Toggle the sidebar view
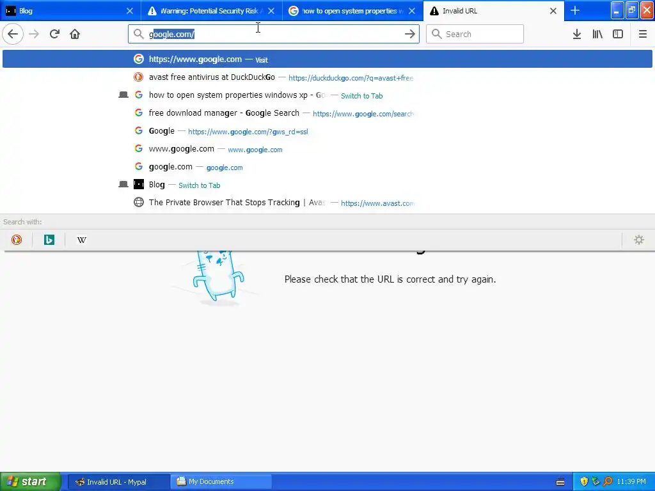 618,34
